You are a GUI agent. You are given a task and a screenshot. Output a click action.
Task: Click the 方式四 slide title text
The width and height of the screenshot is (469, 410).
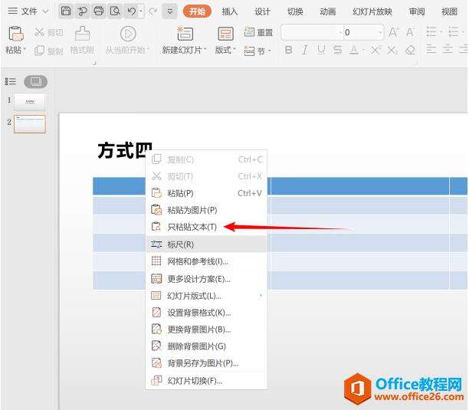pyautogui.click(x=125, y=150)
